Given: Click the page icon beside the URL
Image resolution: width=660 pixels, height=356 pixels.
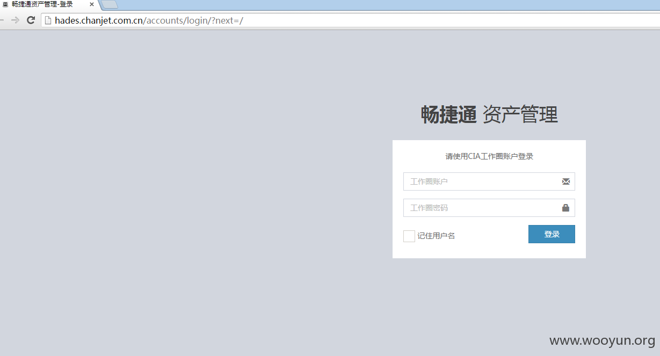Looking at the screenshot, I should (48, 20).
